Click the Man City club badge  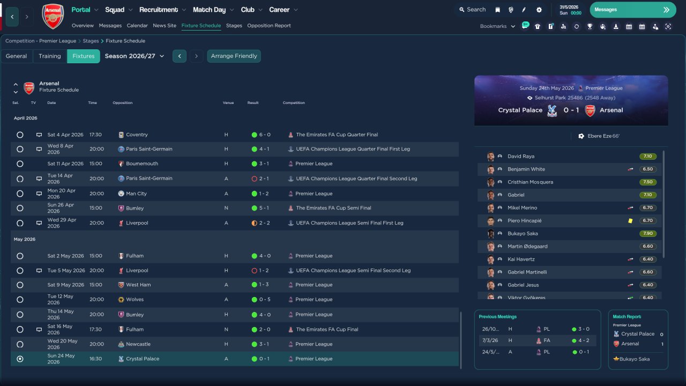coord(121,194)
